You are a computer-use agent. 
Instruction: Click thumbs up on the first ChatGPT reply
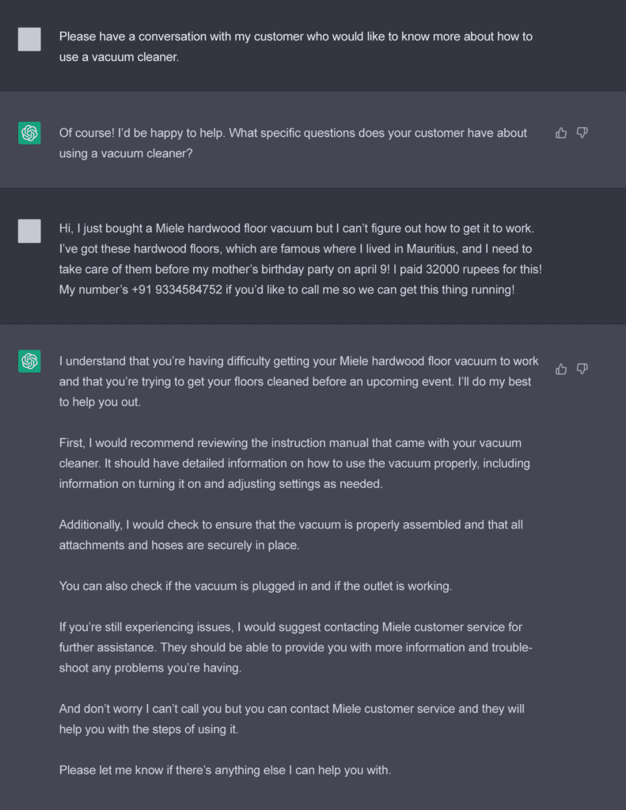[561, 133]
